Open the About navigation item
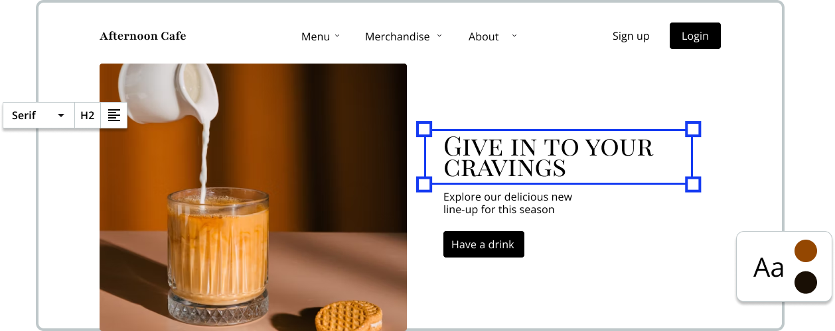The height and width of the screenshot is (331, 835). click(x=483, y=36)
